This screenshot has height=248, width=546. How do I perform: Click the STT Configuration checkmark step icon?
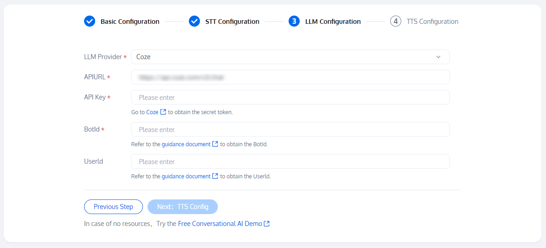click(x=194, y=21)
